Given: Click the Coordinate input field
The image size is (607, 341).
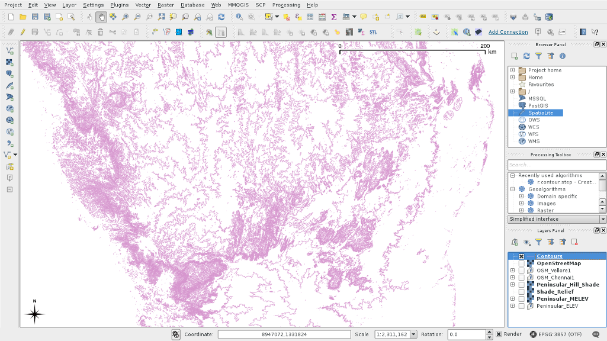Looking at the screenshot, I should (x=284, y=334).
